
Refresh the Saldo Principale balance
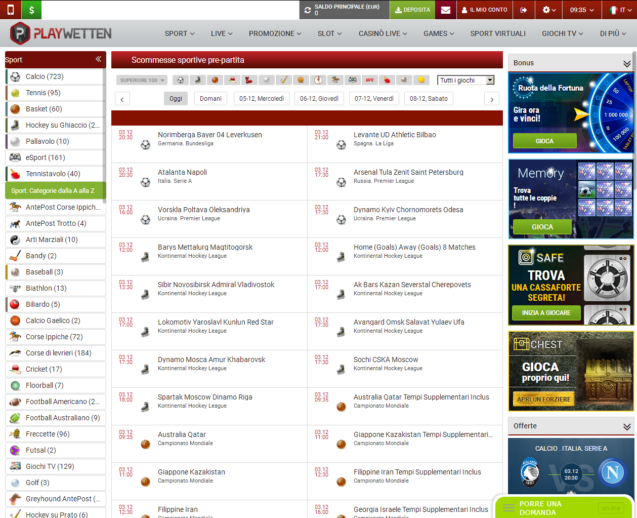[x=307, y=10]
